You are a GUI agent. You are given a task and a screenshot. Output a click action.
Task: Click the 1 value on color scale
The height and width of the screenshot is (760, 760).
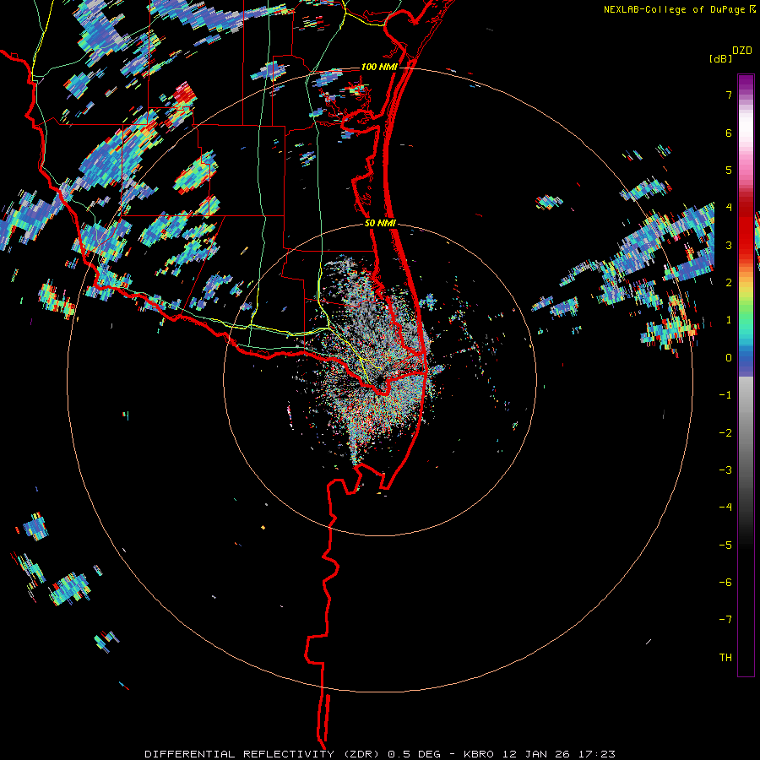coord(729,320)
